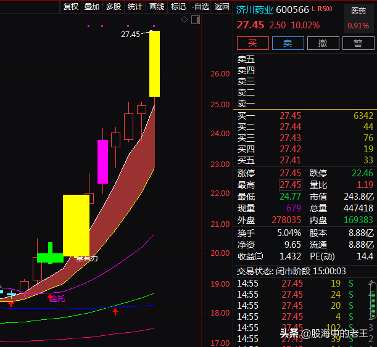Click the 现量 value 679

pos(294,208)
